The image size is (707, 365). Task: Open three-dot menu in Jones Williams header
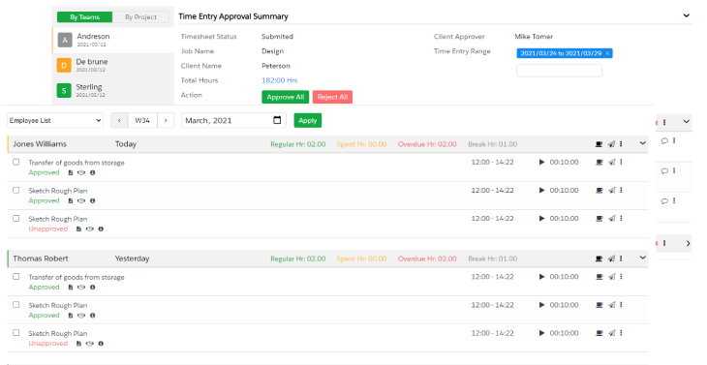[x=622, y=144]
